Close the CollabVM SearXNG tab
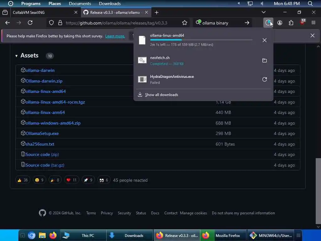Image resolution: width=321 pixels, height=241 pixels. click(76, 13)
